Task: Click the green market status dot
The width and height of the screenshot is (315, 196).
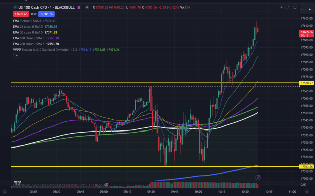Action: coord(87,7)
